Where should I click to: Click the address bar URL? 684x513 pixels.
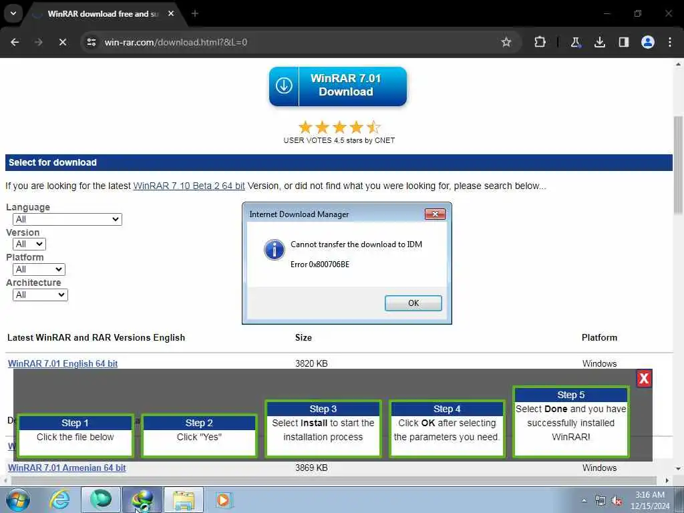176,42
